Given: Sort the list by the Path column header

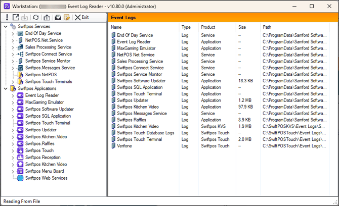Looking at the screenshot, I should (295, 27).
